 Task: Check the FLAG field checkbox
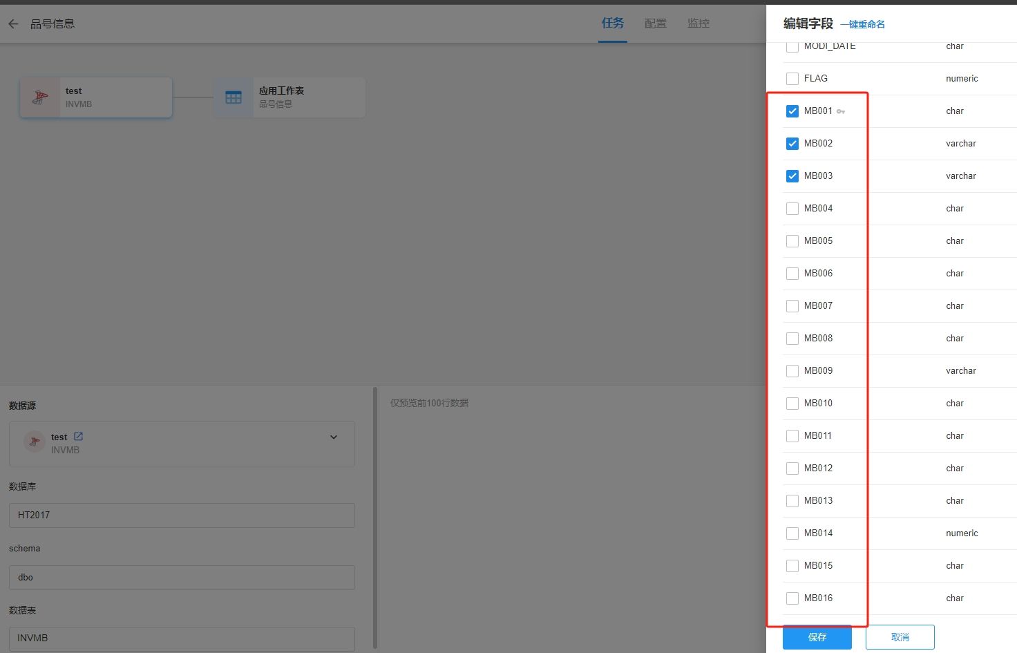coord(792,78)
